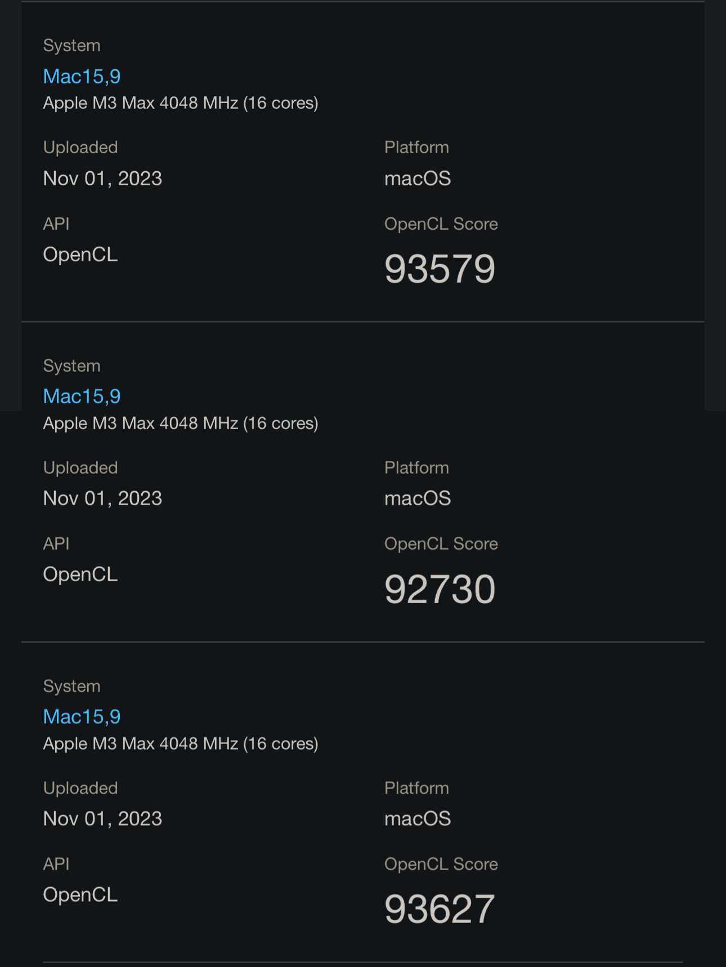Viewport: 726px width, 967px height.
Task: Select Apple M3 Max description in 93579 result
Action: click(x=181, y=103)
